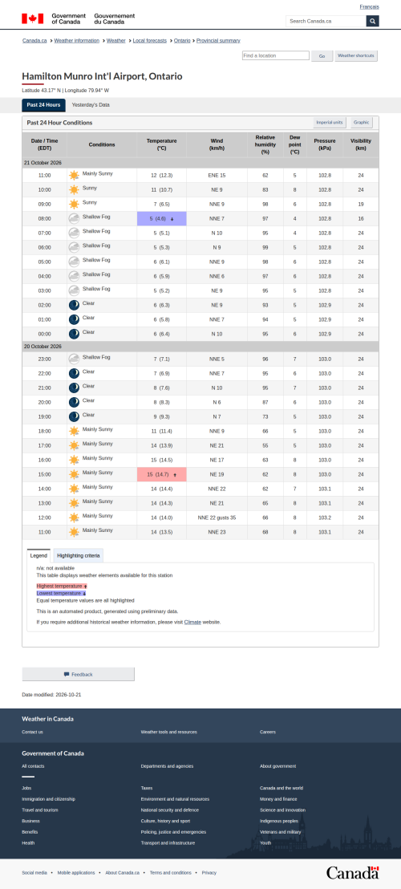Viewport: 401px width, 889px height.
Task: Click the search magnifier icon button
Action: 373,21
